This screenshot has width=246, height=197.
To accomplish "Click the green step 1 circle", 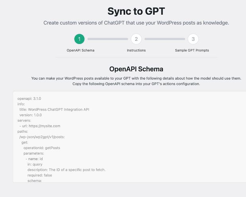I will pyautogui.click(x=79, y=39).
